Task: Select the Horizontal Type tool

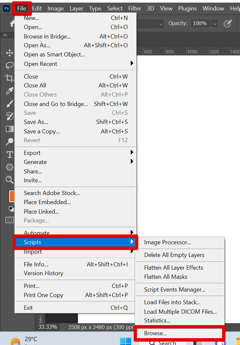Action: coord(9,154)
